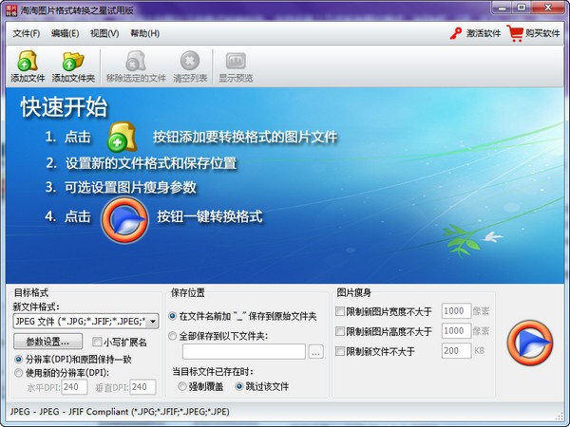Enable the 小写扩展名 checkbox
Image resolution: width=570 pixels, height=427 pixels.
pyautogui.click(x=96, y=343)
